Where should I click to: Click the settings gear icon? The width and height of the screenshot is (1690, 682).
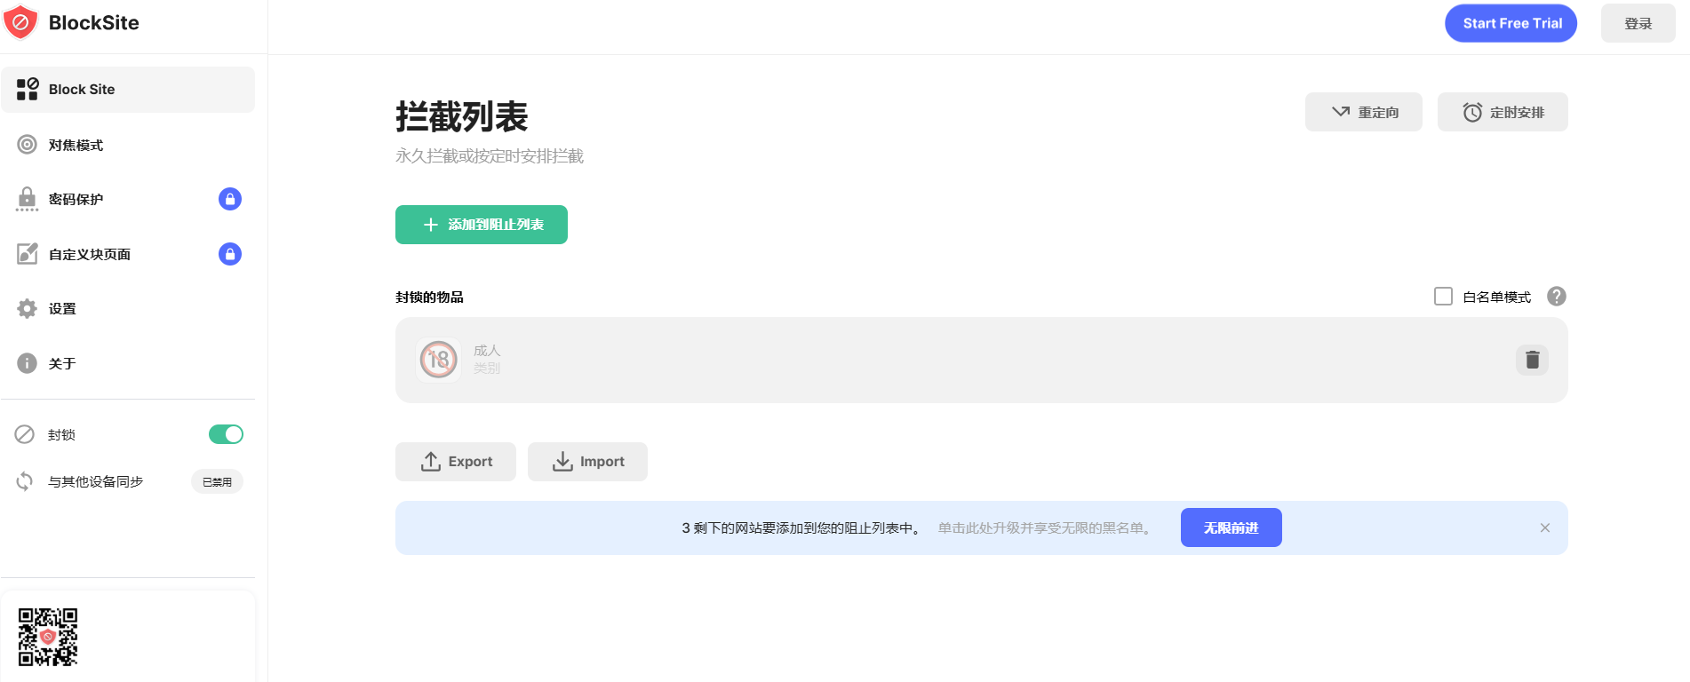point(28,309)
